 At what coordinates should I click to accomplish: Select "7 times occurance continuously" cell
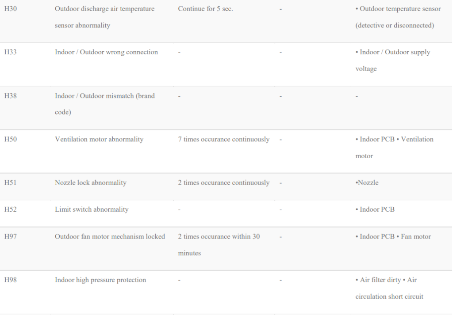point(224,139)
